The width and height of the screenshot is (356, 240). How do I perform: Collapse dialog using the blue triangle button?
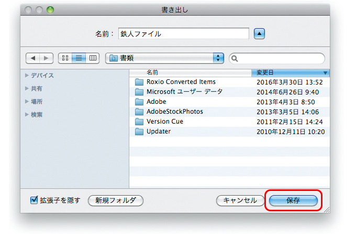(260, 33)
